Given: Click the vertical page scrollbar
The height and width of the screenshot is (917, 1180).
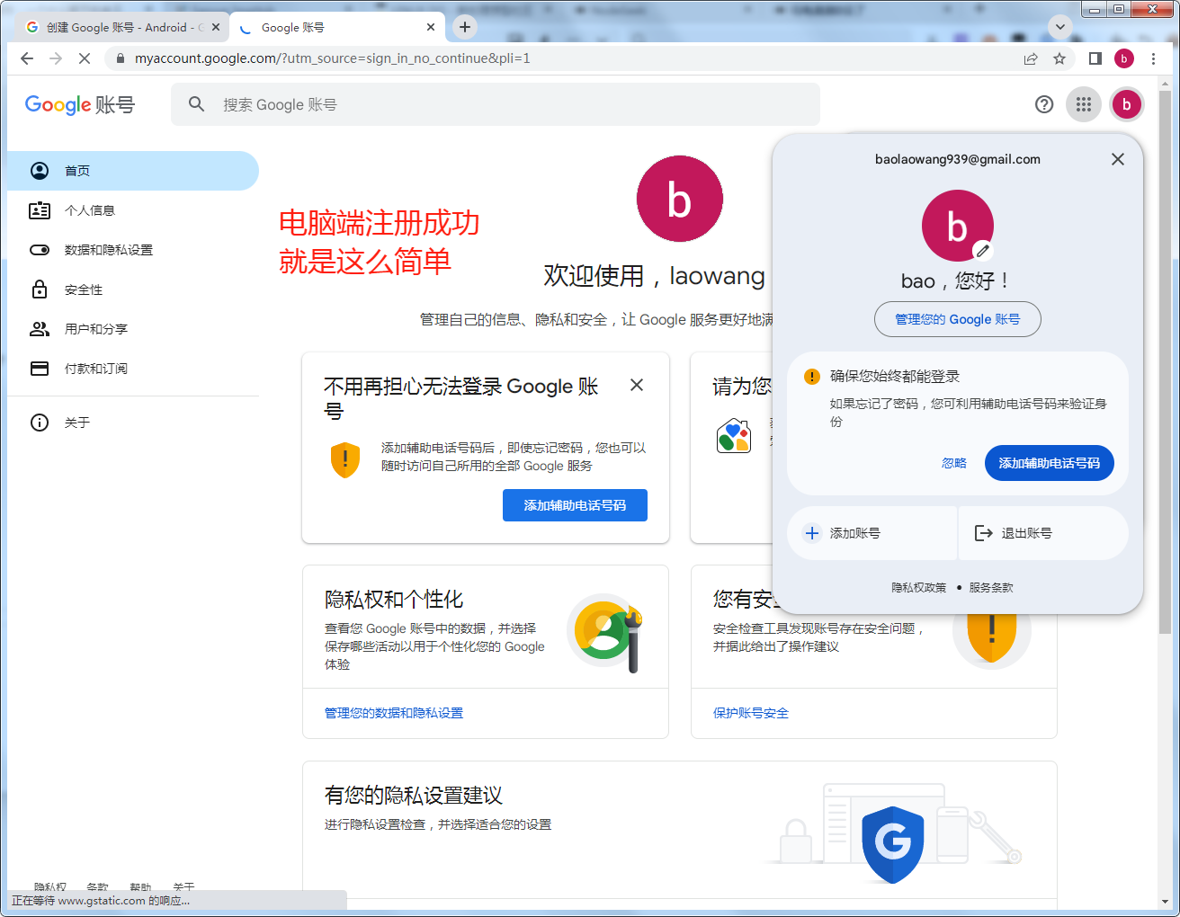Looking at the screenshot, I should tap(1165, 360).
